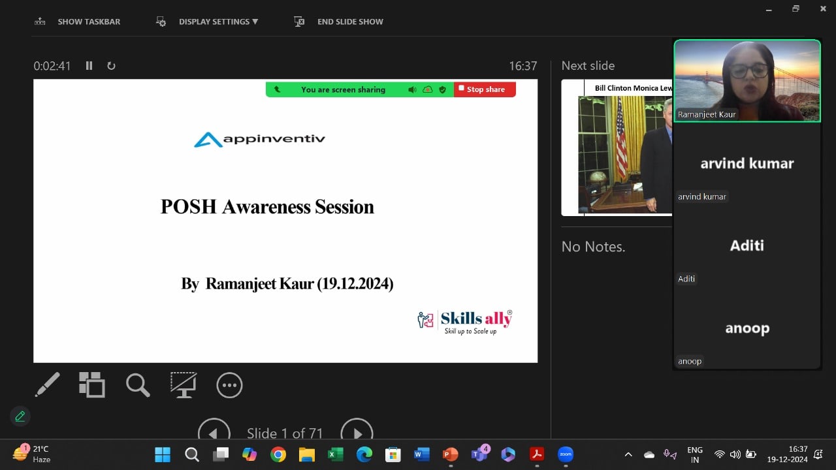The image size is (836, 470).
Task: Toggle shared audio speaker icon in Zoom bar
Action: coord(412,89)
